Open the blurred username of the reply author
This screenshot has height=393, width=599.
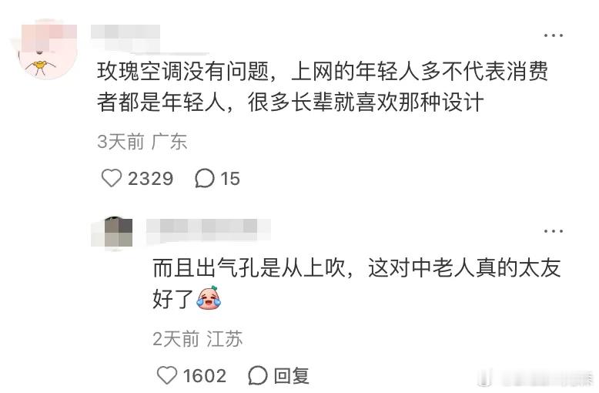208,231
